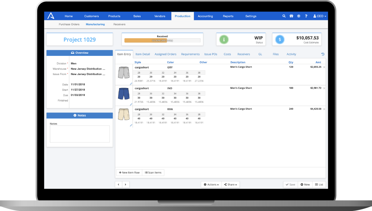
Task: Click the Received progress bar
Action: click(163, 40)
